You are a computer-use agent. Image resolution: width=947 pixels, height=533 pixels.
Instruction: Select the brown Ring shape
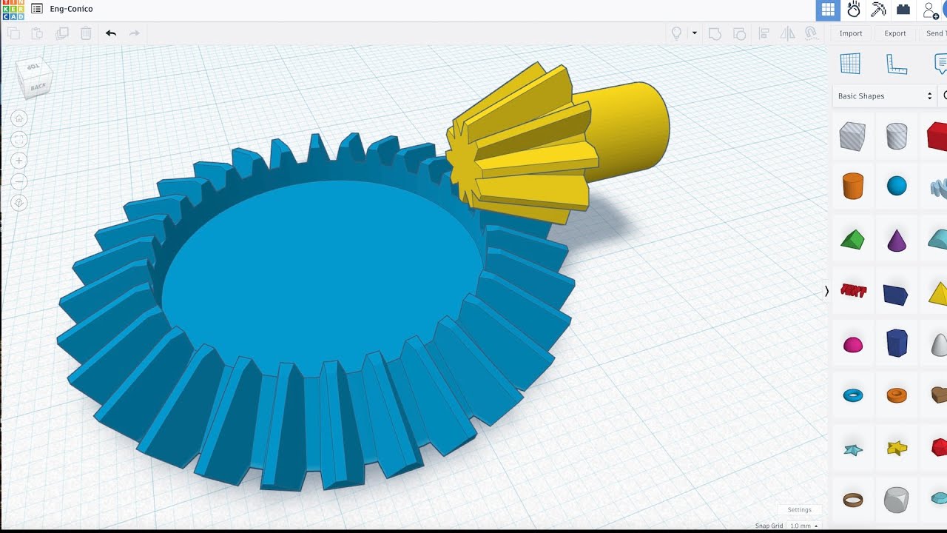pos(853,500)
